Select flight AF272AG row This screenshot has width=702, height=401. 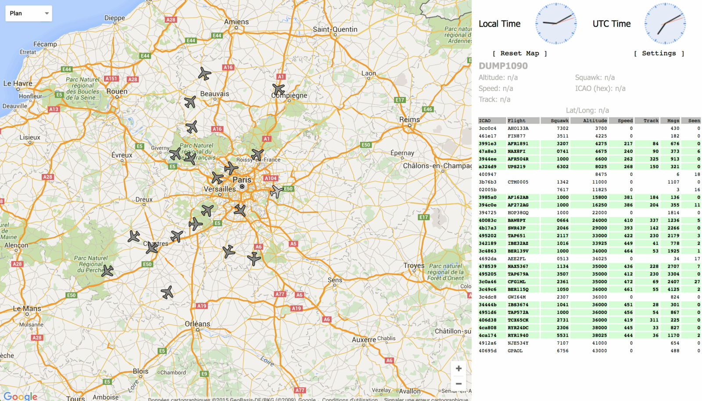point(589,205)
